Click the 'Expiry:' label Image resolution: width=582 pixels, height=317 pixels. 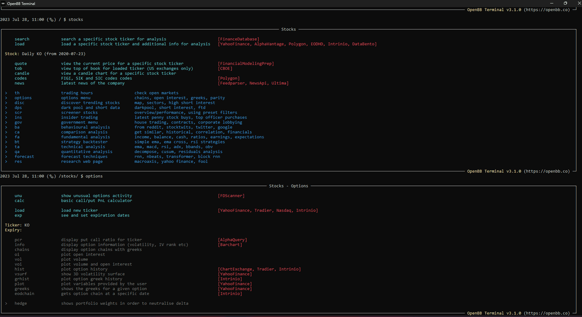tap(13, 230)
